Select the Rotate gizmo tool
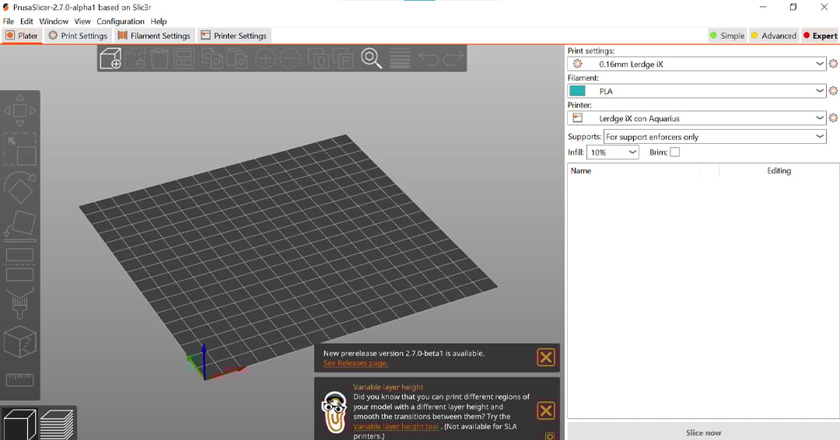840x440 pixels. pos(19,187)
